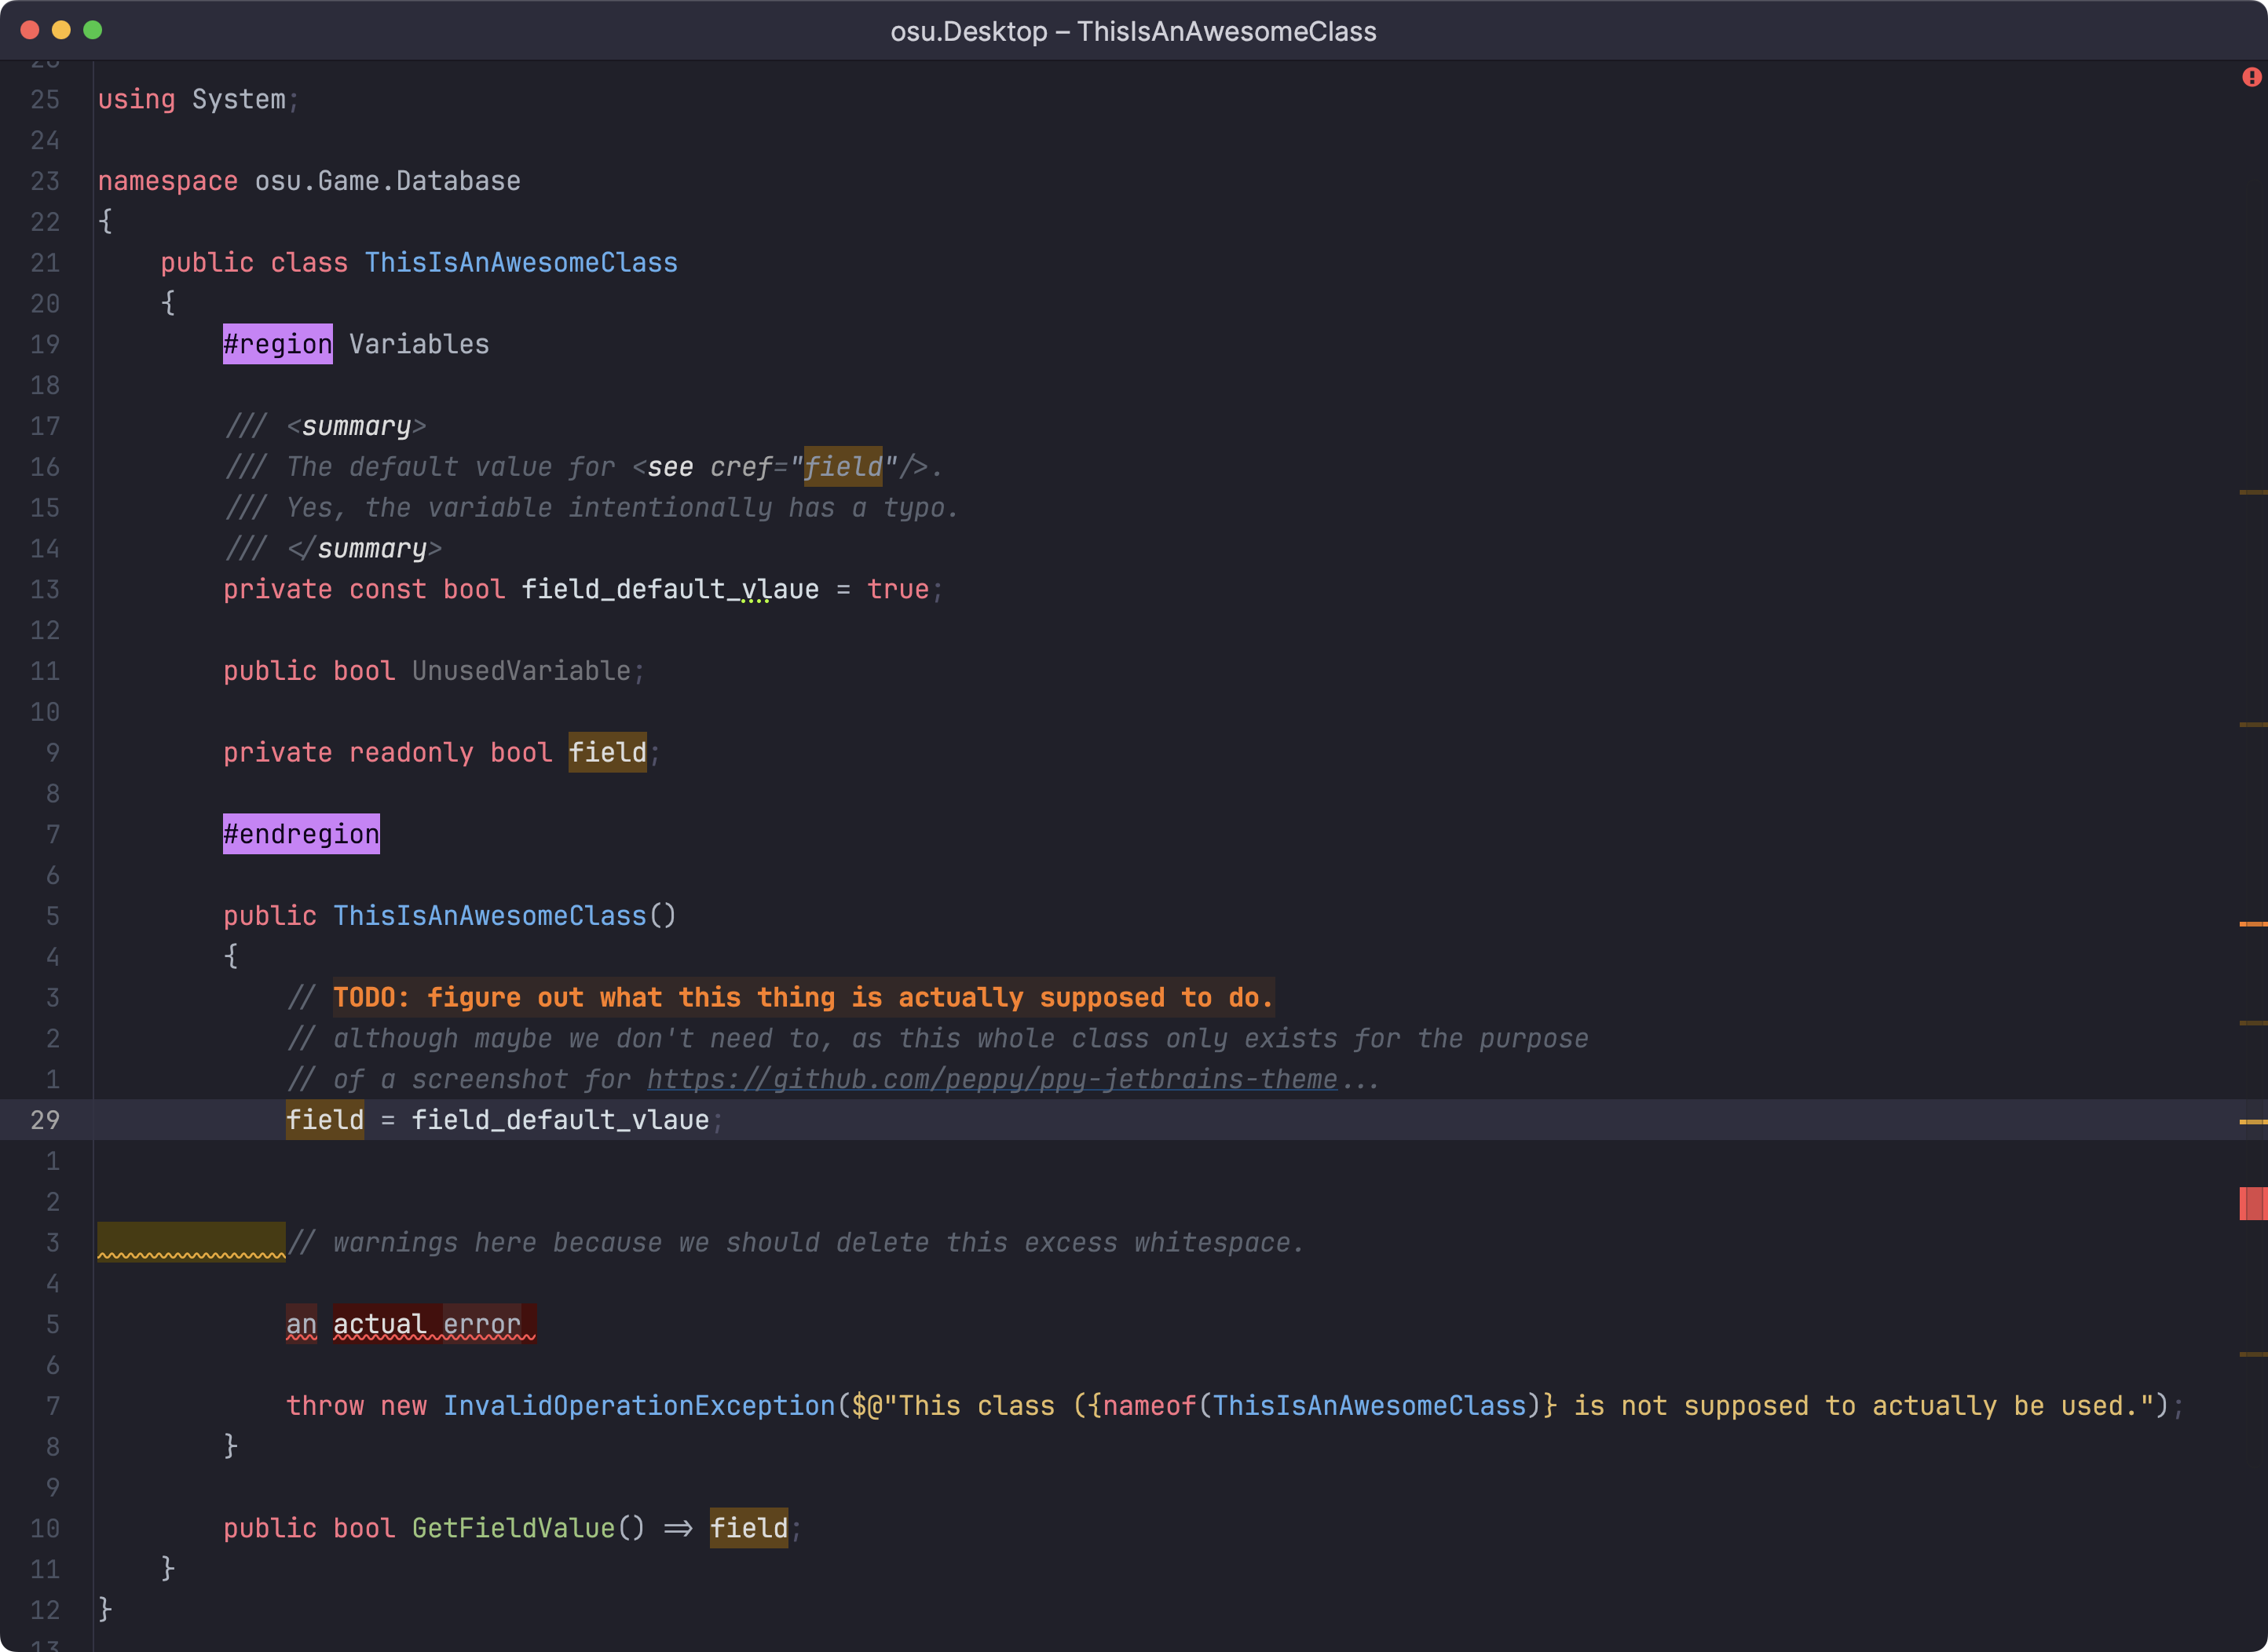The height and width of the screenshot is (1652, 2268).
Task: Open the ppy-jetbrains-theme GitHub link
Action: click(991, 1079)
